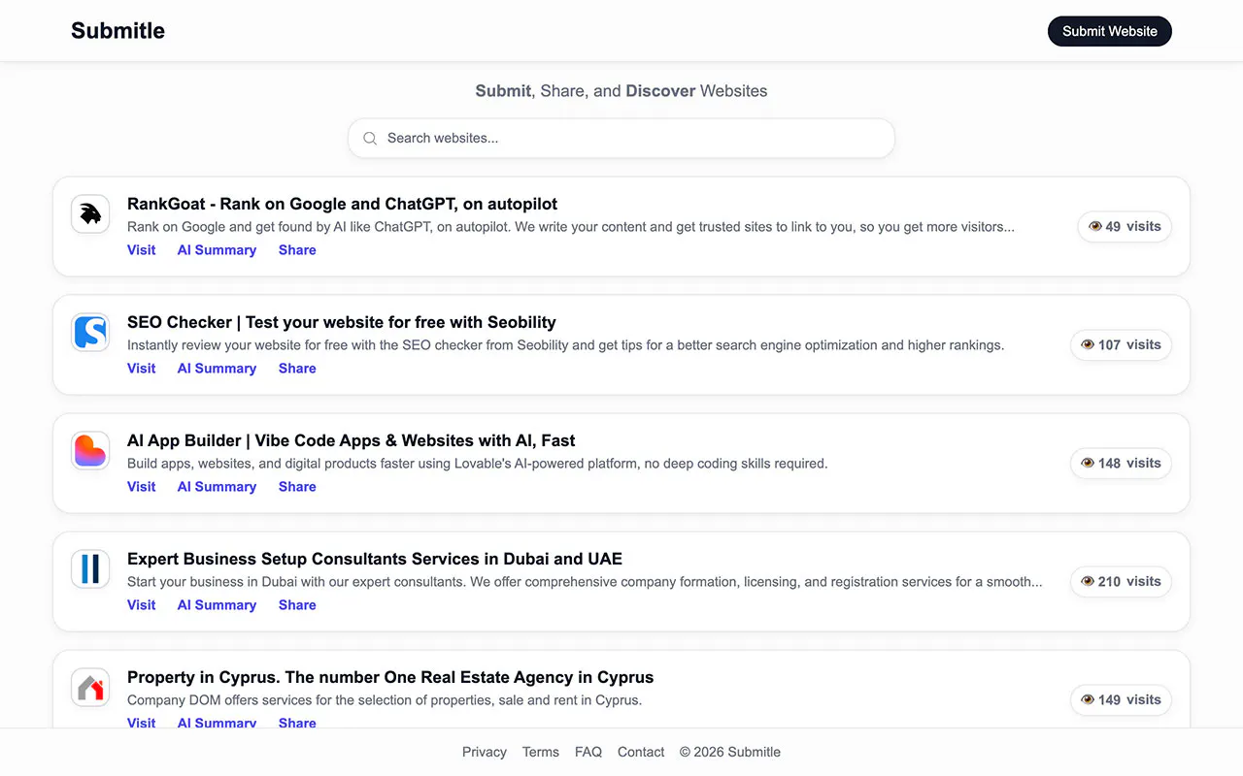Share the Property in Cyprus listing
The height and width of the screenshot is (776, 1243).
pos(297,723)
